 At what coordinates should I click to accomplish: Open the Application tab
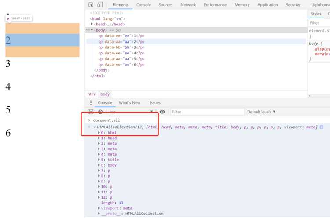click(x=268, y=5)
